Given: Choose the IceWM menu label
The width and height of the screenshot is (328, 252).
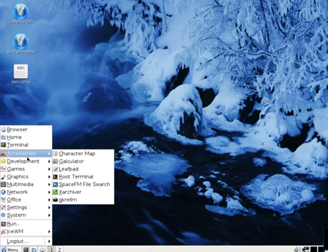Looking at the screenshot, I should [x=15, y=231].
